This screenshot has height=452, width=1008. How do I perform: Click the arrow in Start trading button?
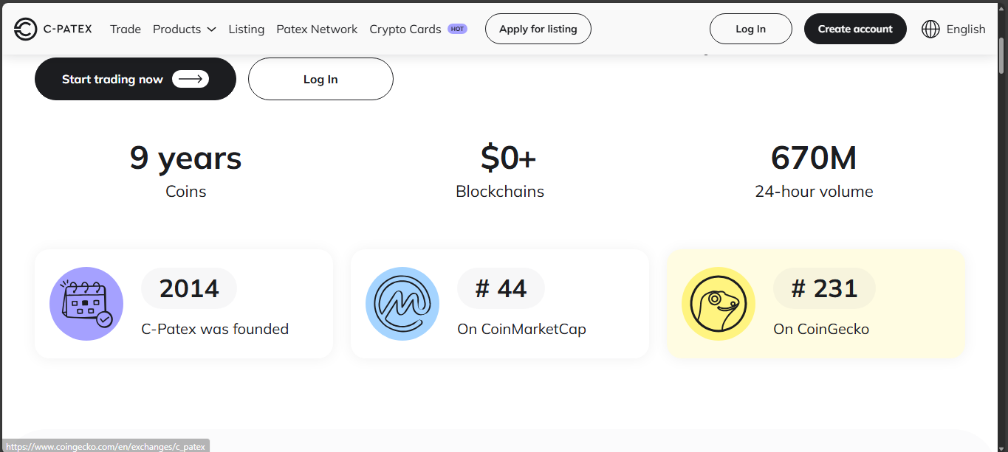pos(191,79)
